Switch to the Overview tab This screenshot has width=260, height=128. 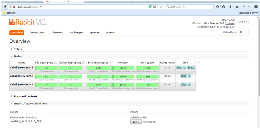click(17, 33)
